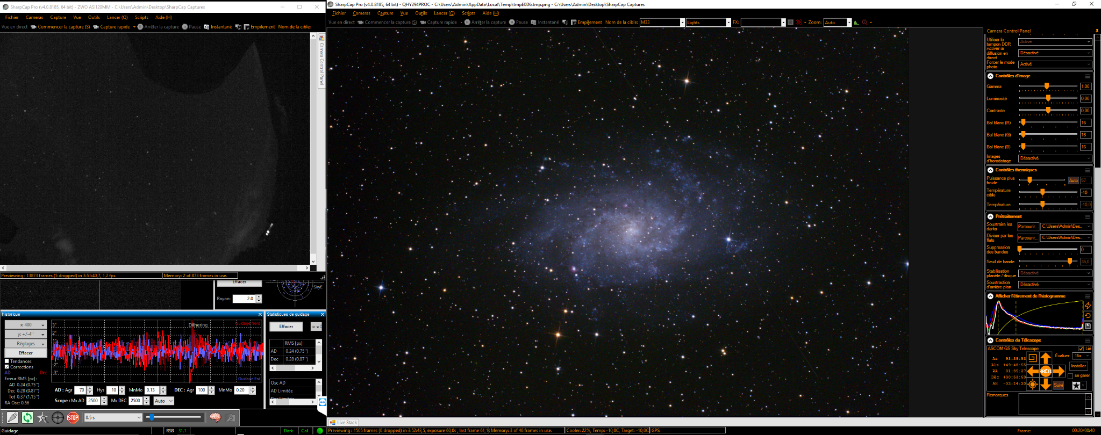Click the red FX cancel icon in toolbar
1101x435 pixels.
799,23
